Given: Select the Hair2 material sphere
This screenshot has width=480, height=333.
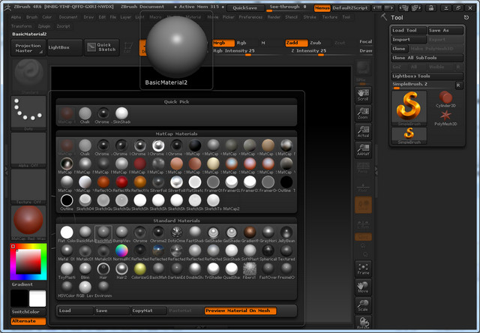Looking at the screenshot, I should pos(121,269).
